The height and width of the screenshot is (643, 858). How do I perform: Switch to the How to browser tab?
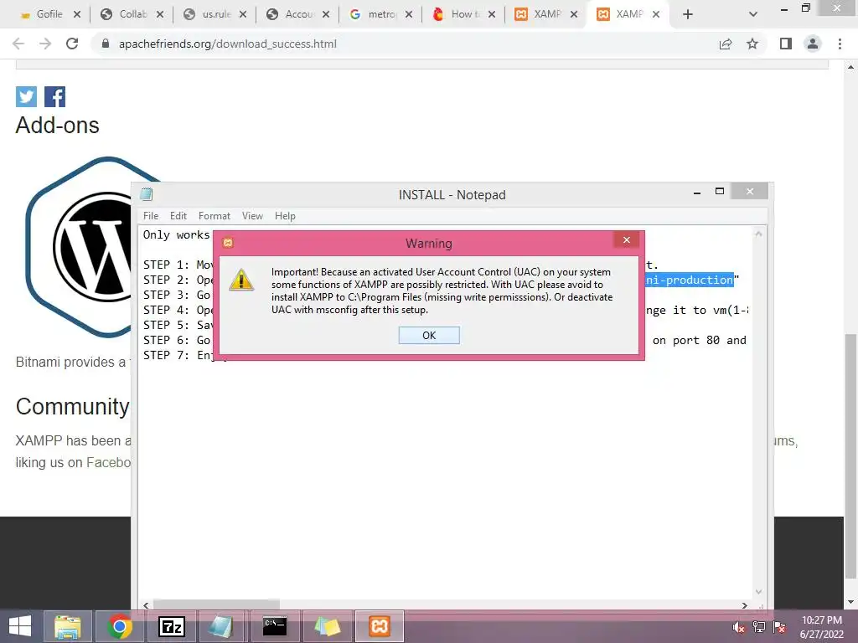457,14
